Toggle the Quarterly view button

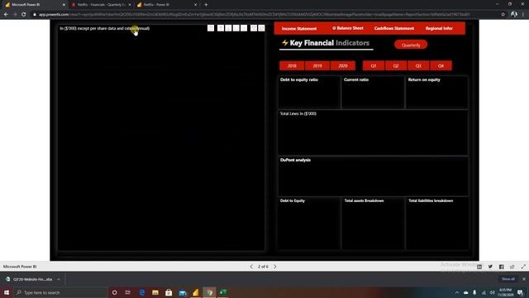411,45
